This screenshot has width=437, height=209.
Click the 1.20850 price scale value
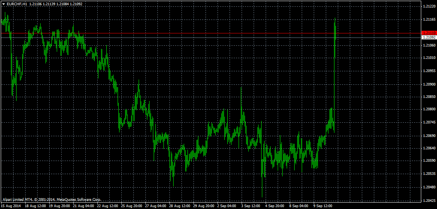pos(429,97)
